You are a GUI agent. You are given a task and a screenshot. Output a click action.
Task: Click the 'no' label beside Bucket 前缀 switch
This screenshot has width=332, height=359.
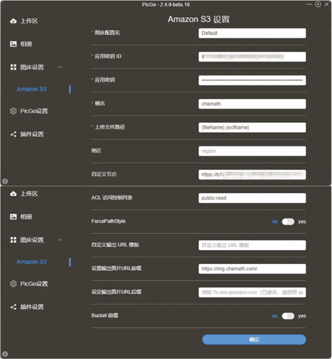click(274, 316)
